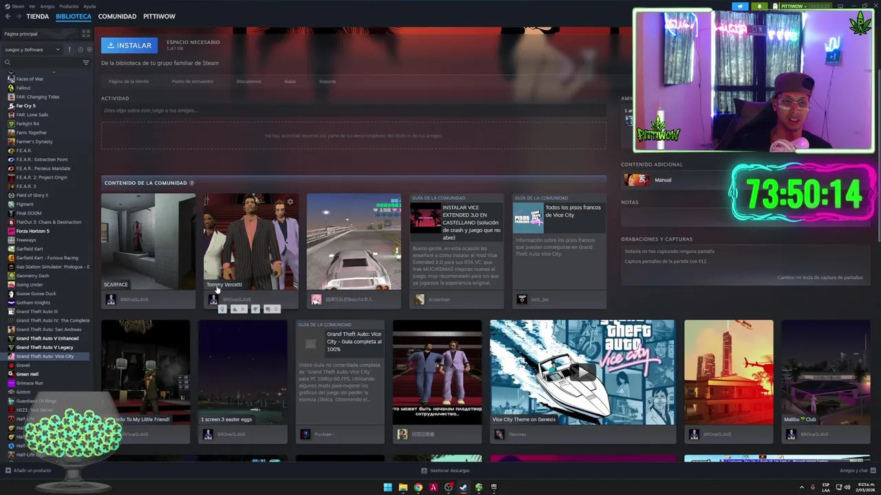Click Goose Goose Duck game icon
Viewport: 881px width, 495px height.
[x=11, y=294]
